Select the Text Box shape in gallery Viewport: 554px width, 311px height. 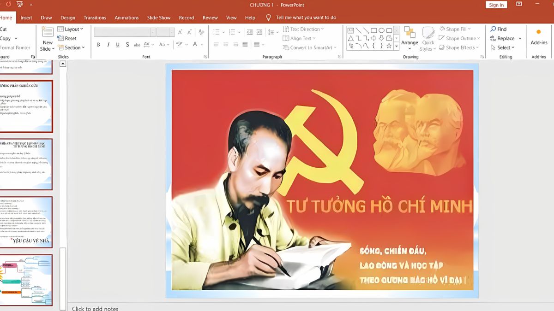pos(351,30)
